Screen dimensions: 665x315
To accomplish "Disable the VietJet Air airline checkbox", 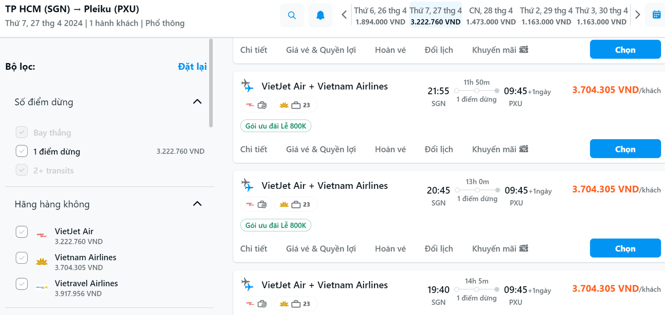I will 22,231.
